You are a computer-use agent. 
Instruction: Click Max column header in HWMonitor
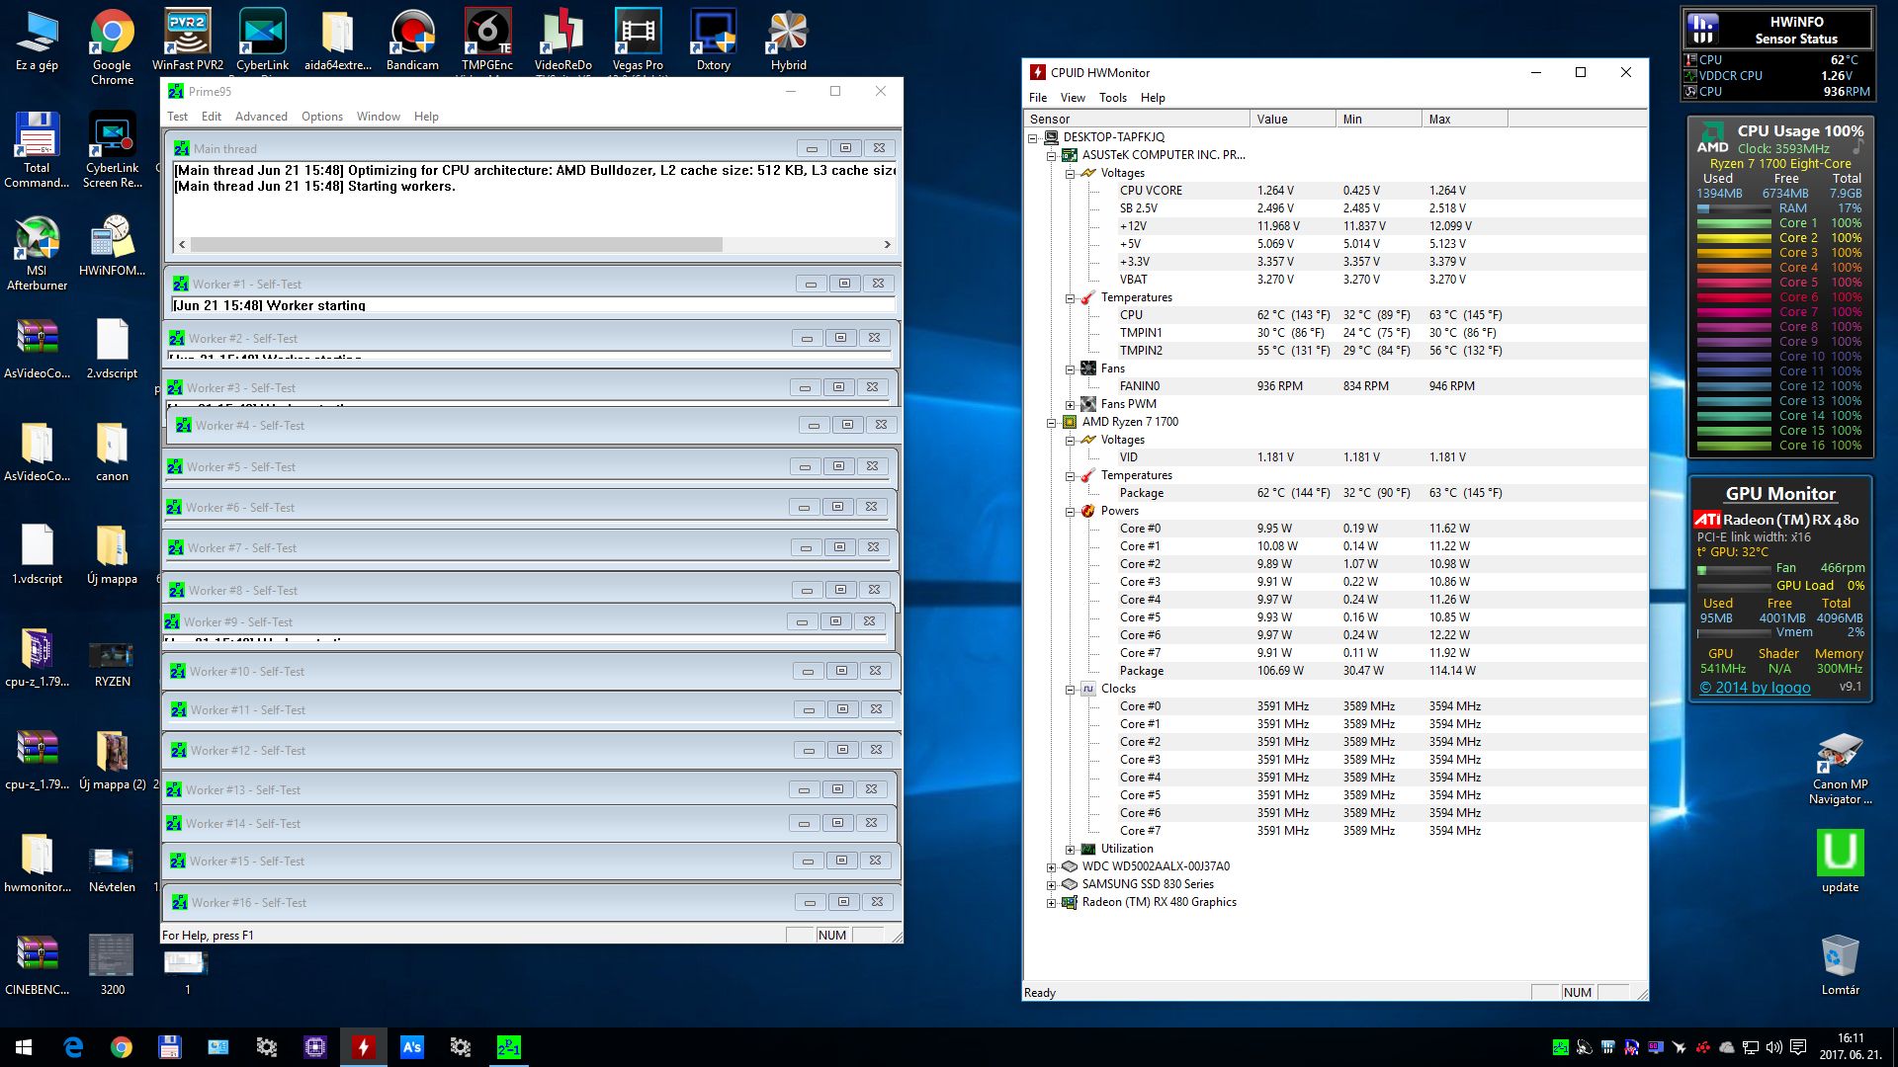point(1465,120)
